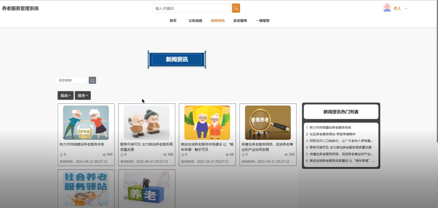438x208 pixels.
Task: Click the 新闻资讯 blue banner heading
Action: point(177,59)
